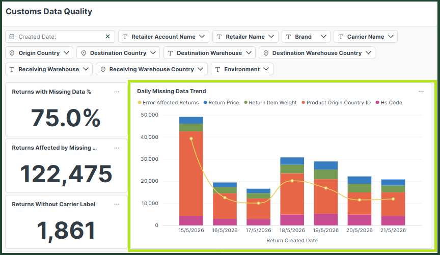
Task: Open the Receiving Warehouse dropdown
Action: (49, 69)
